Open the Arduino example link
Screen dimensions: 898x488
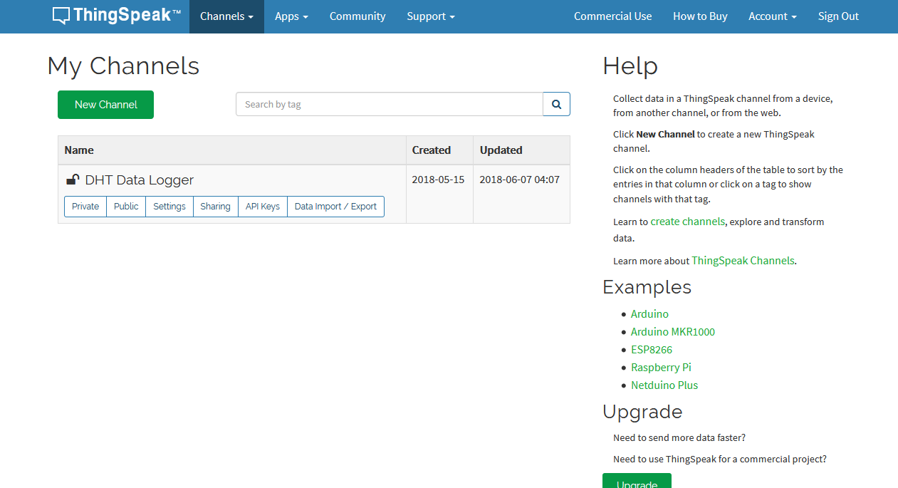point(649,314)
